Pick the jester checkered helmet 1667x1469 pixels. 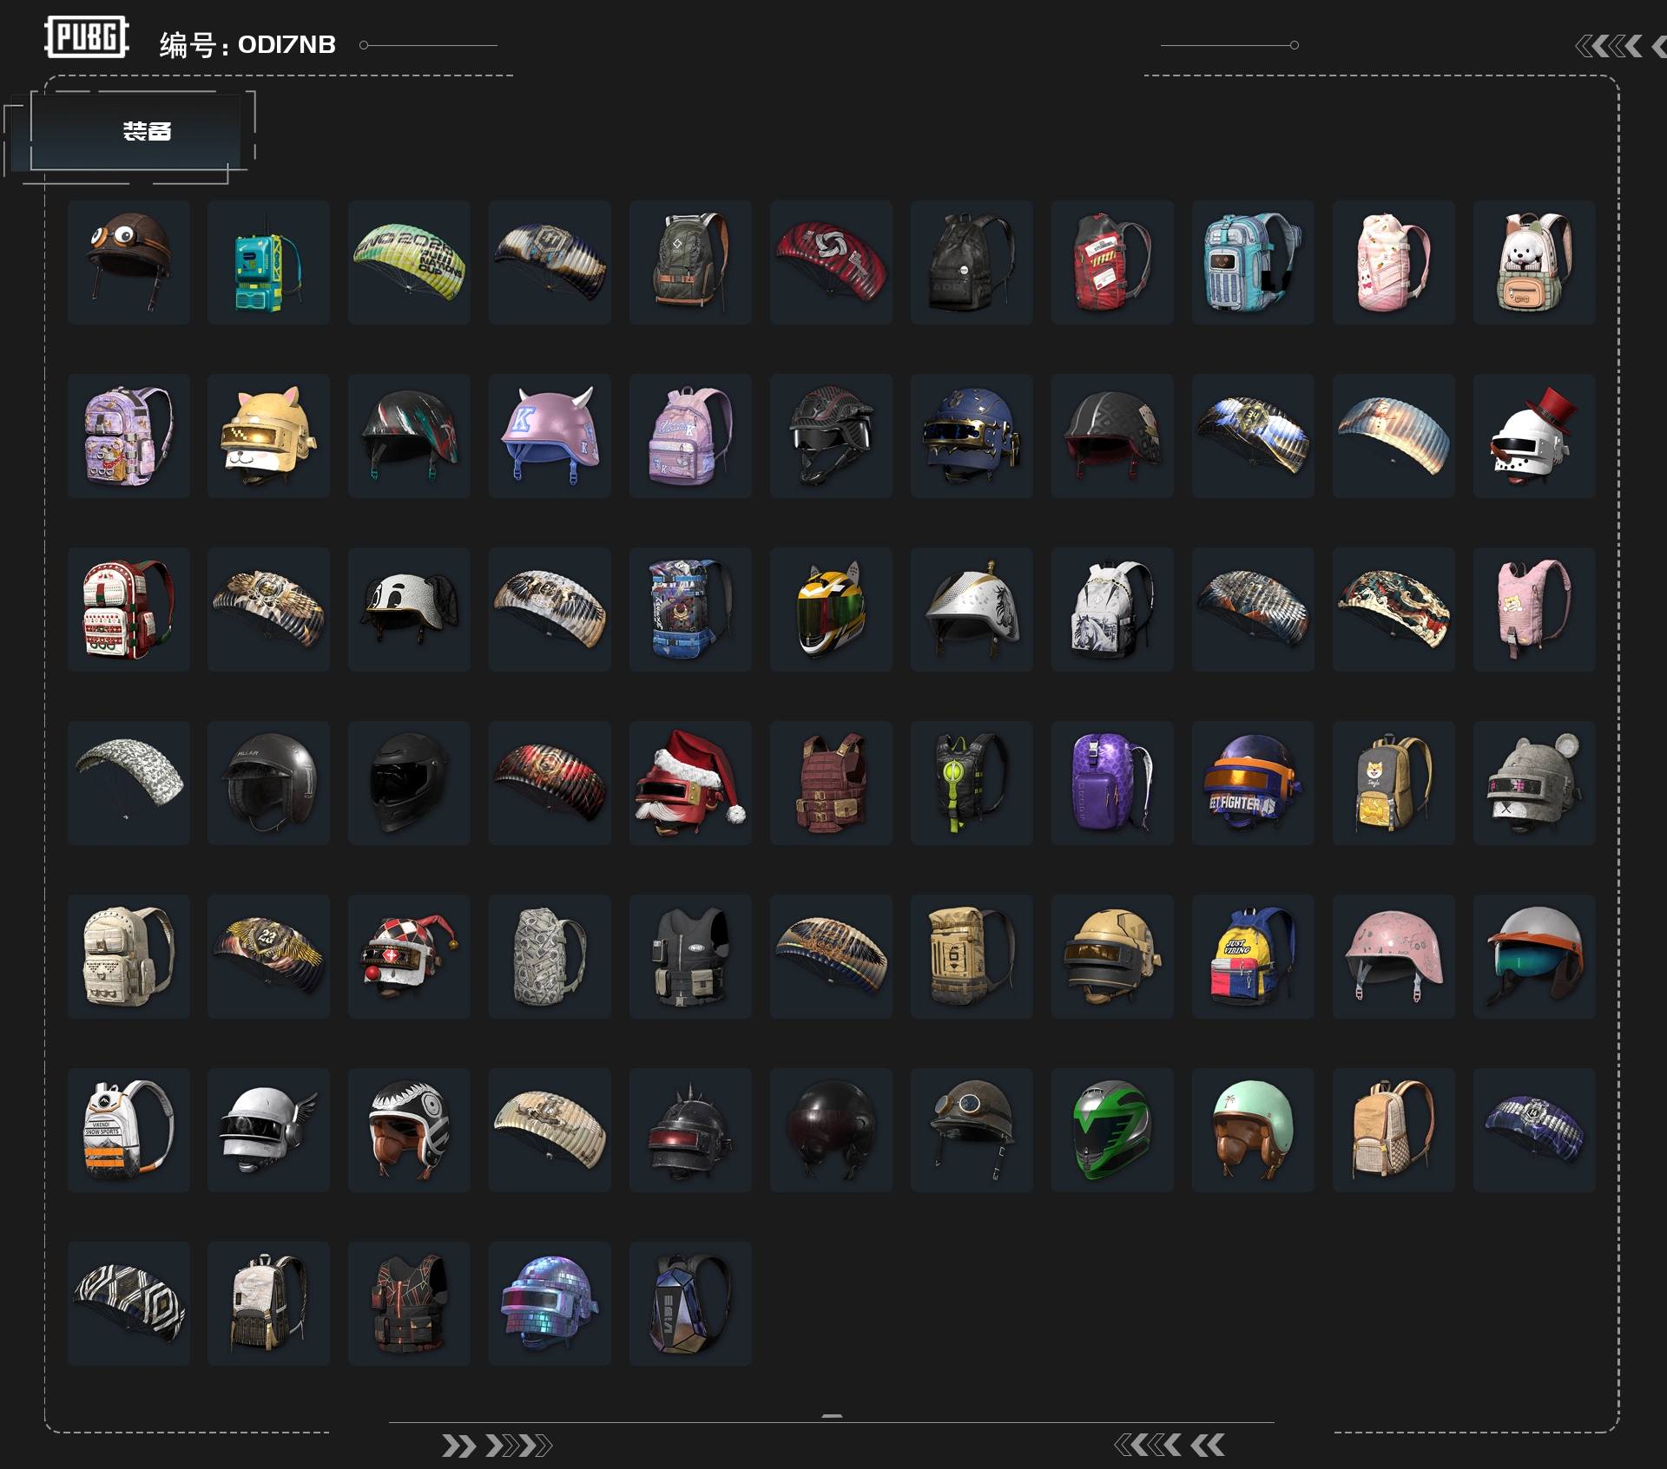coord(409,956)
